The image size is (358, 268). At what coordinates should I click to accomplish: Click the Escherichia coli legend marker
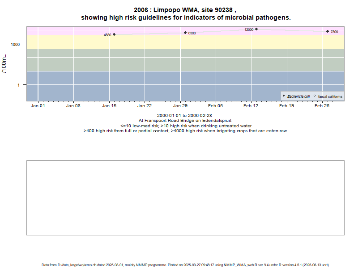tap(284, 96)
